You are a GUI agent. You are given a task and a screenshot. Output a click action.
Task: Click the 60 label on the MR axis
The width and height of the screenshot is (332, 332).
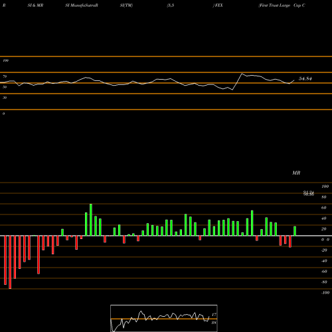coord(323,208)
